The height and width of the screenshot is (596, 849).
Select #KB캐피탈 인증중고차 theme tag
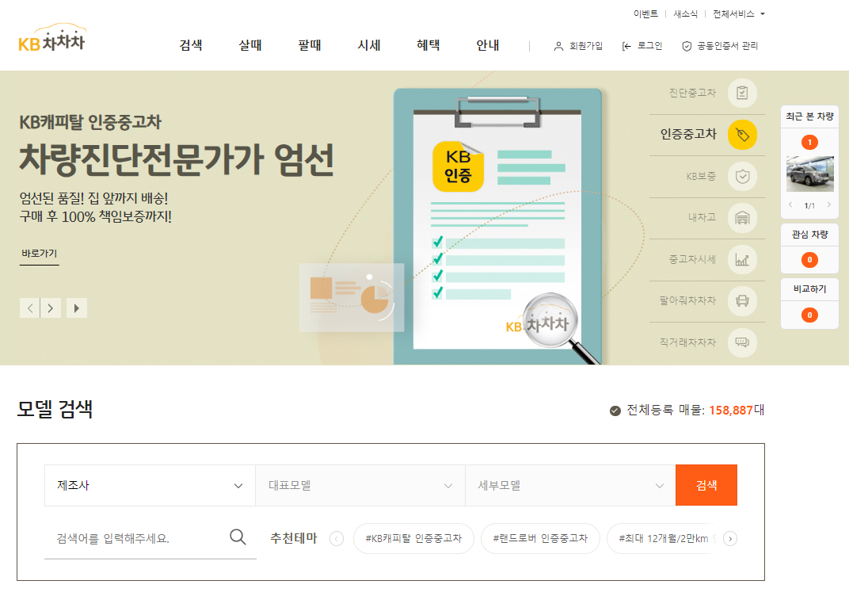[x=413, y=539]
